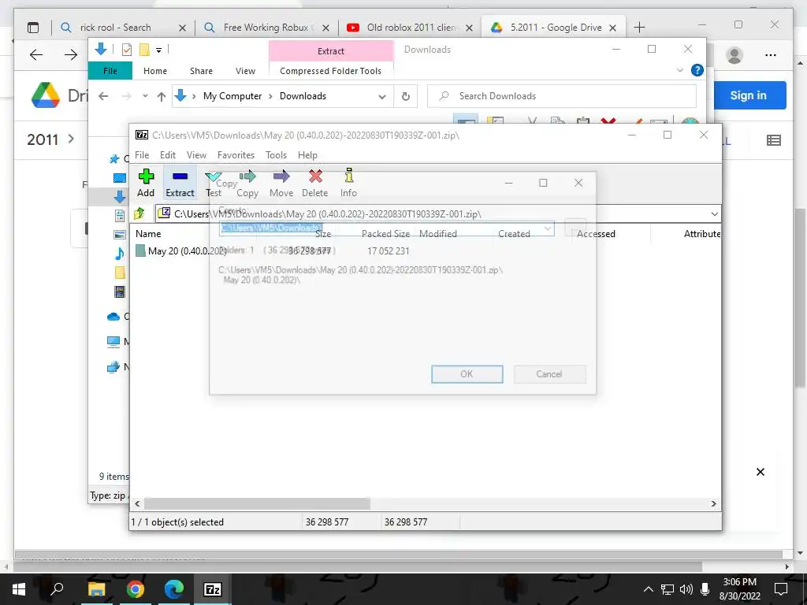Click the Search Downloads field
Image resolution: width=807 pixels, height=605 pixels.
click(562, 96)
